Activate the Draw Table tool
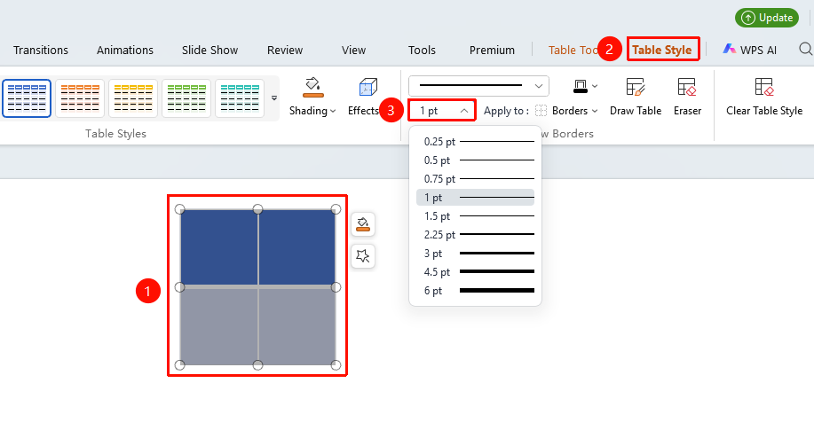 point(636,97)
